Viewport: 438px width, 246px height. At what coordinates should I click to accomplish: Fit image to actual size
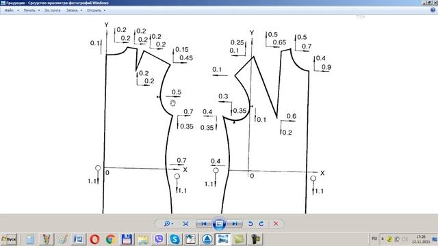click(185, 223)
